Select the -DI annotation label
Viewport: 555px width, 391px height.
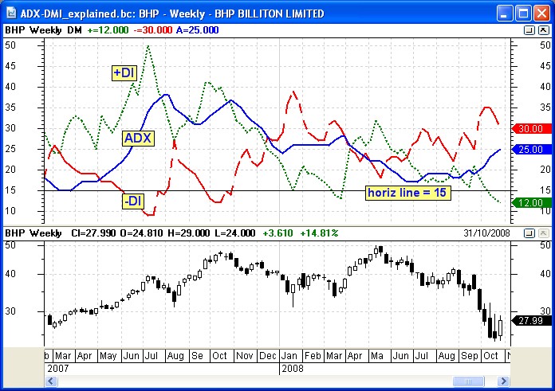[133, 201]
